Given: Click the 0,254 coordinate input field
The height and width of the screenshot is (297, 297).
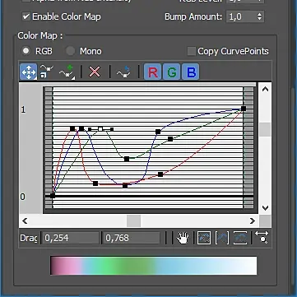Looking at the screenshot, I should point(70,238).
